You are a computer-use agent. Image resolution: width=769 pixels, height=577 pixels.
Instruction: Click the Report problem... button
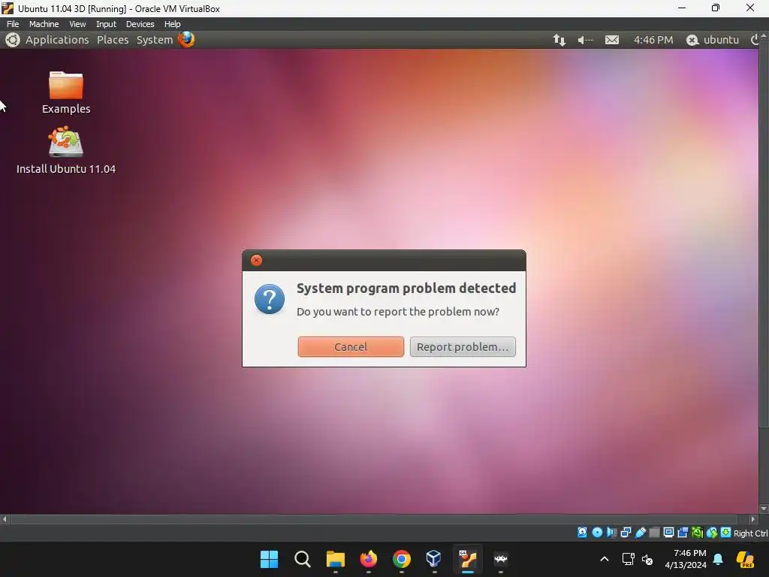(x=463, y=347)
